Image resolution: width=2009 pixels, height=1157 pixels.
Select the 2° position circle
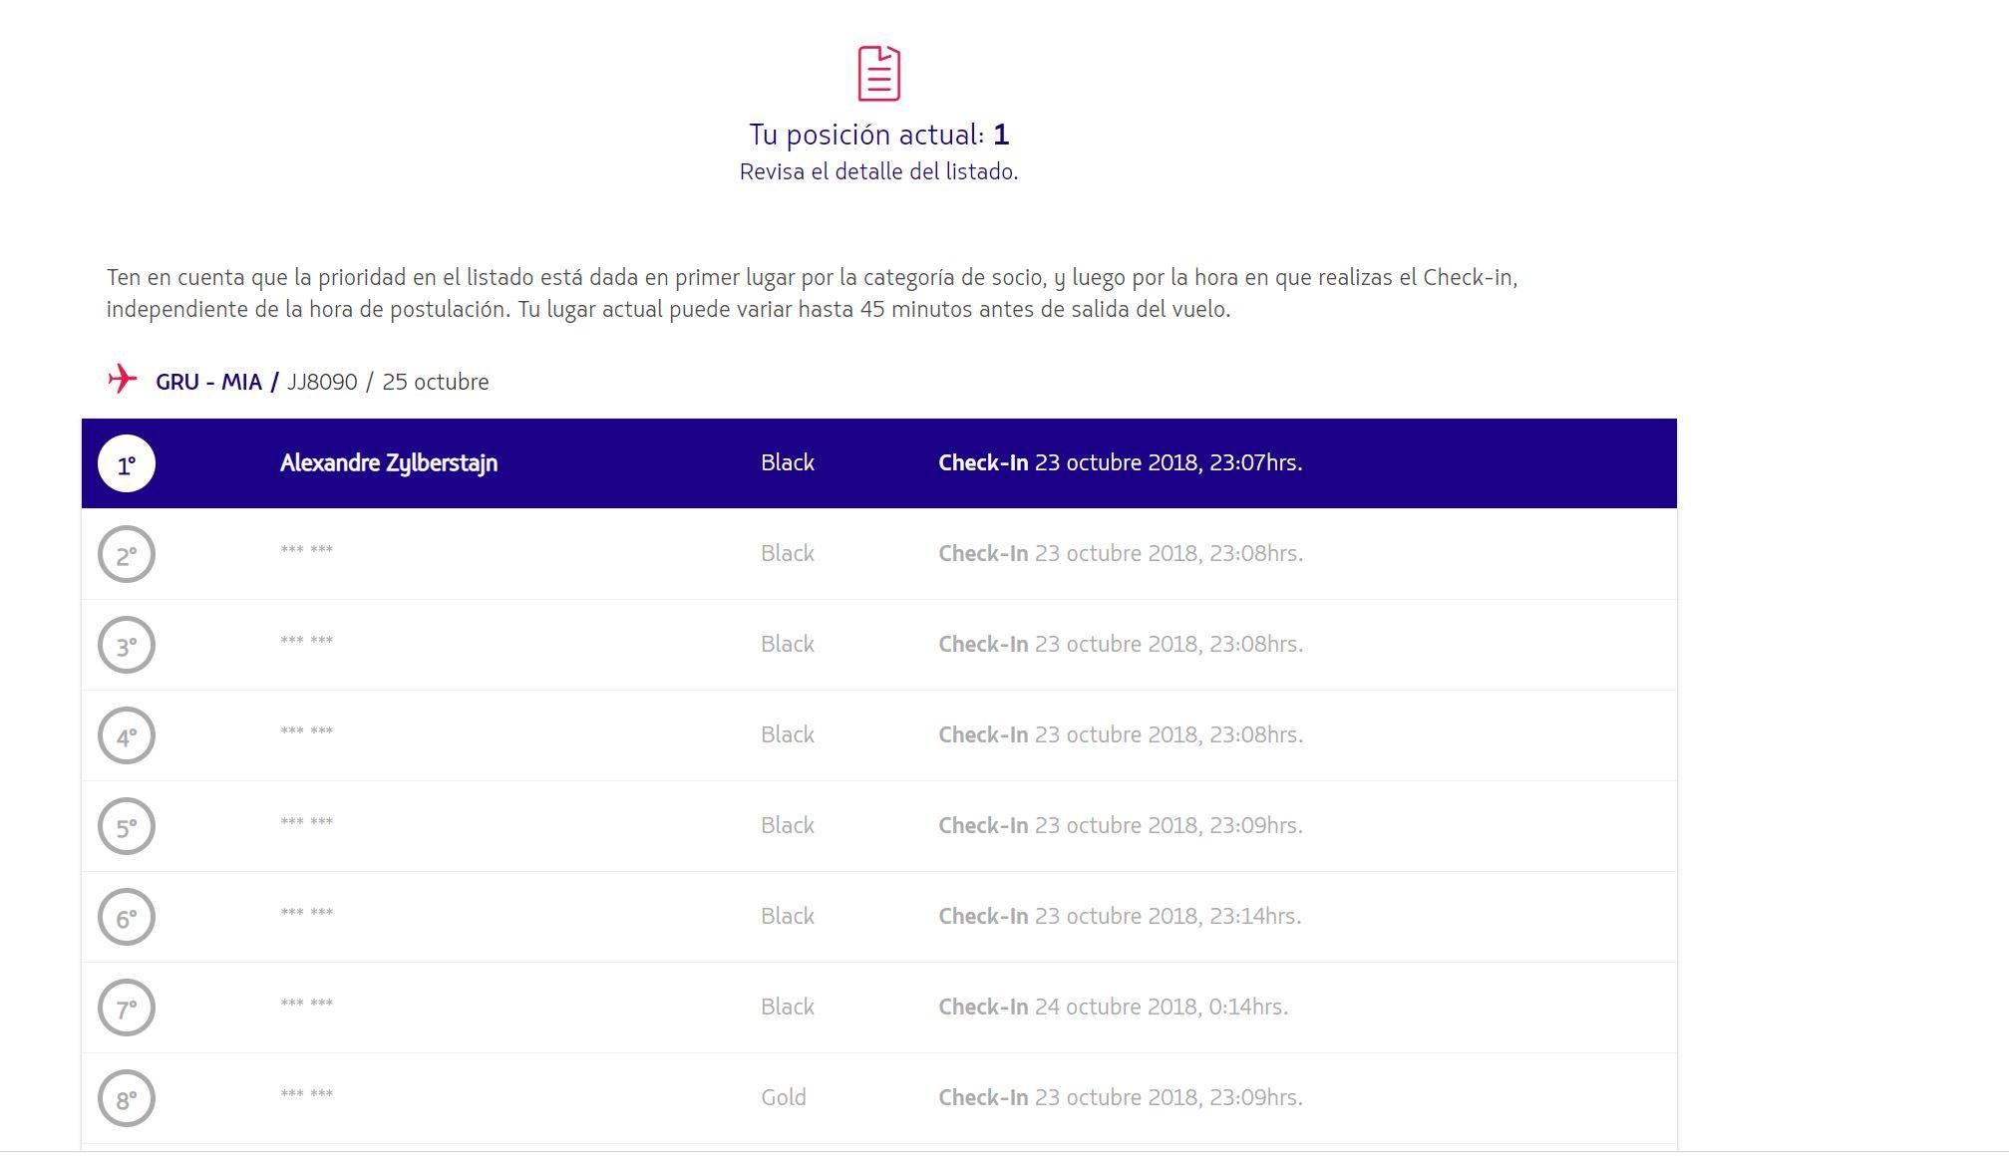point(127,554)
